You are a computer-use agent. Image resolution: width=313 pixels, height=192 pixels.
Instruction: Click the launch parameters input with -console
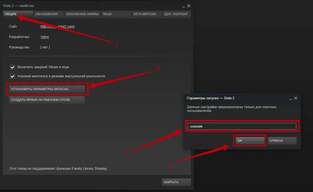pyautogui.click(x=242, y=126)
